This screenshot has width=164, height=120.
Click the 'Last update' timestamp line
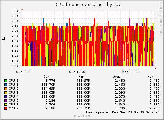click(x=123, y=112)
